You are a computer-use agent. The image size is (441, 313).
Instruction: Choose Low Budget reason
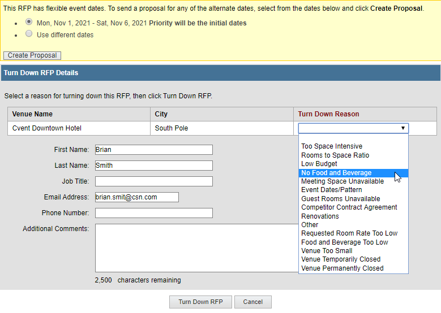coord(353,164)
